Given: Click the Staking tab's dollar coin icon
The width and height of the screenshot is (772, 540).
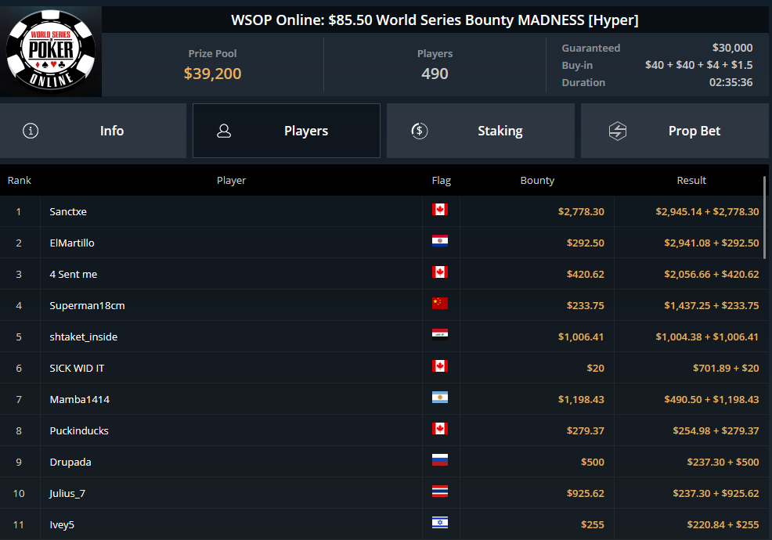Looking at the screenshot, I should tap(420, 131).
